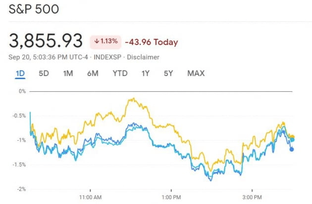The image size is (312, 204).
Task: Show the 1M chart range
Action: pyautogui.click(x=68, y=74)
